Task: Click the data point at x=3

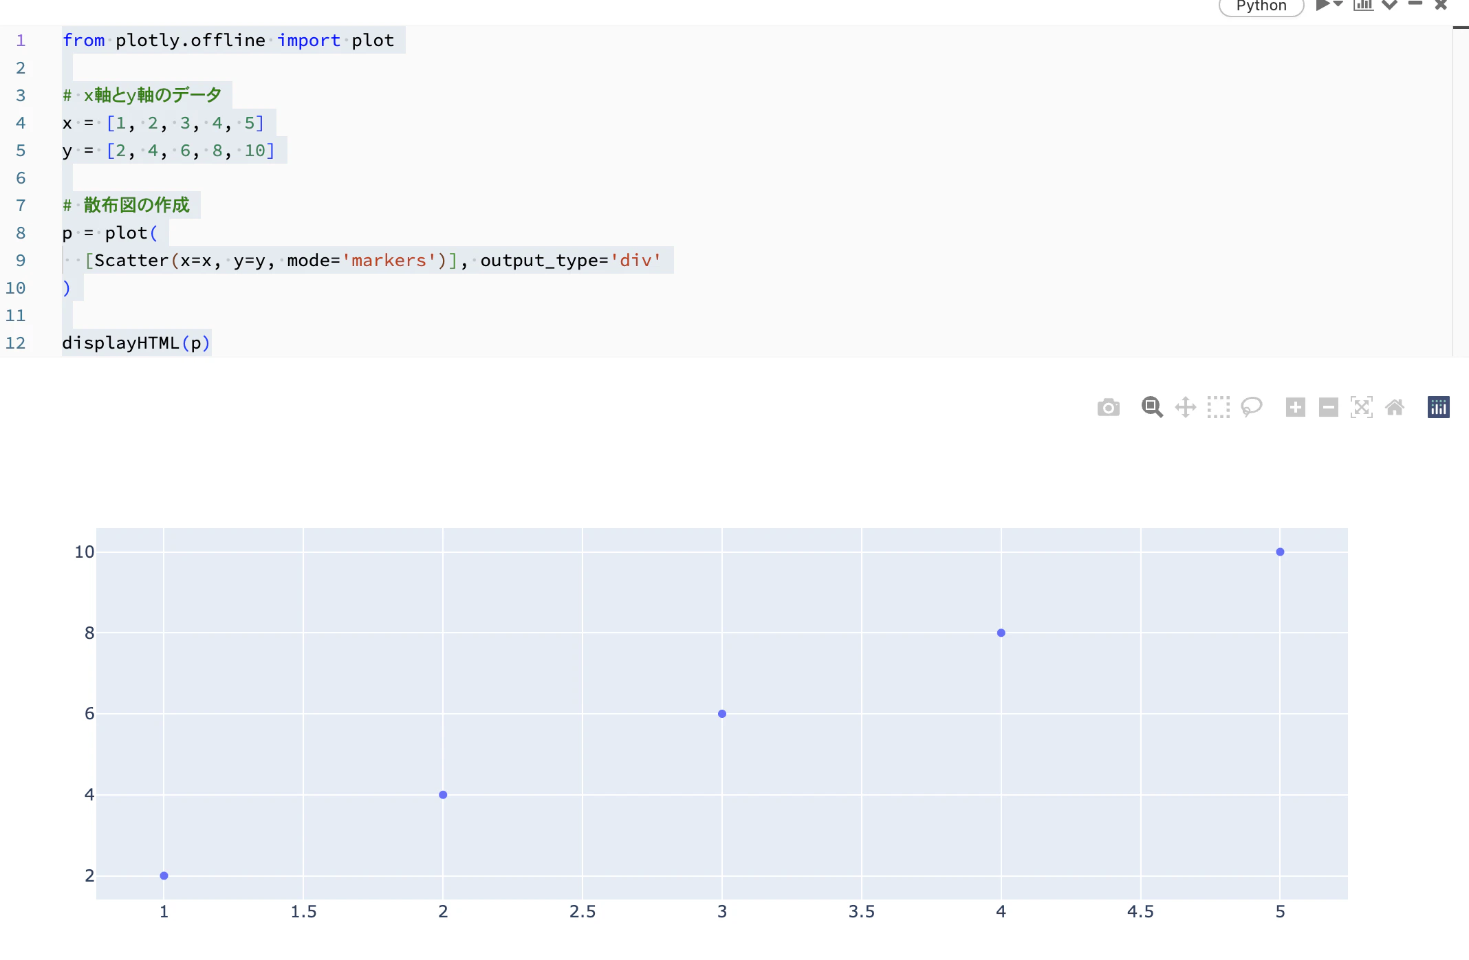Action: [x=722, y=714]
